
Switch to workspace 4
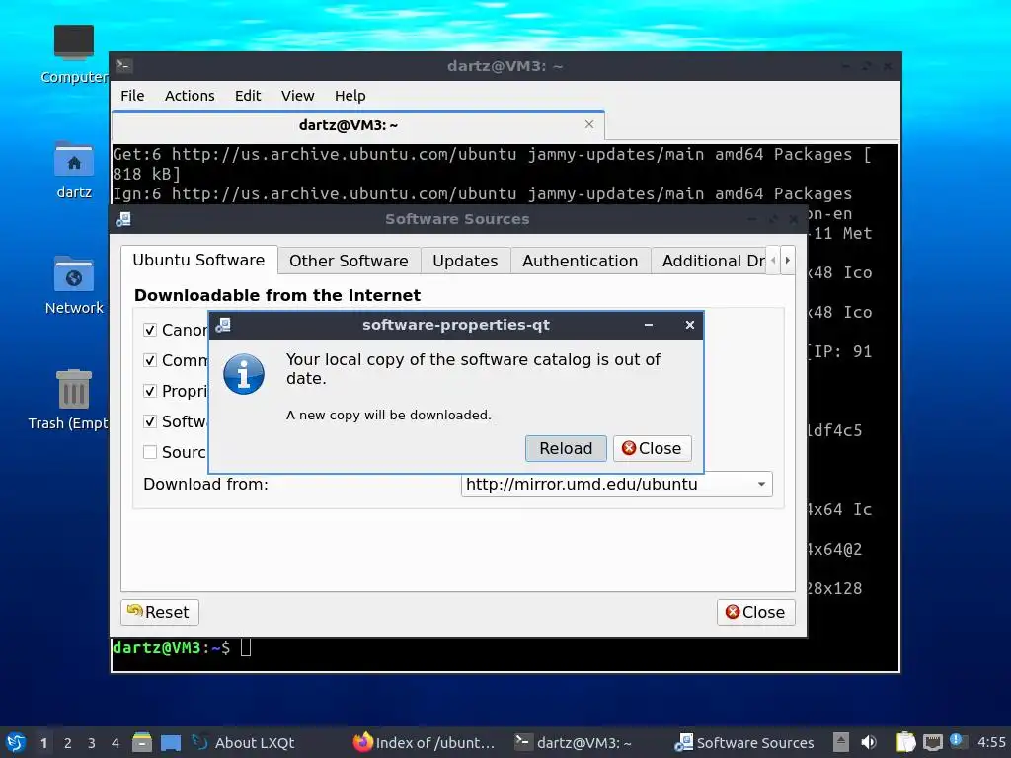click(115, 742)
